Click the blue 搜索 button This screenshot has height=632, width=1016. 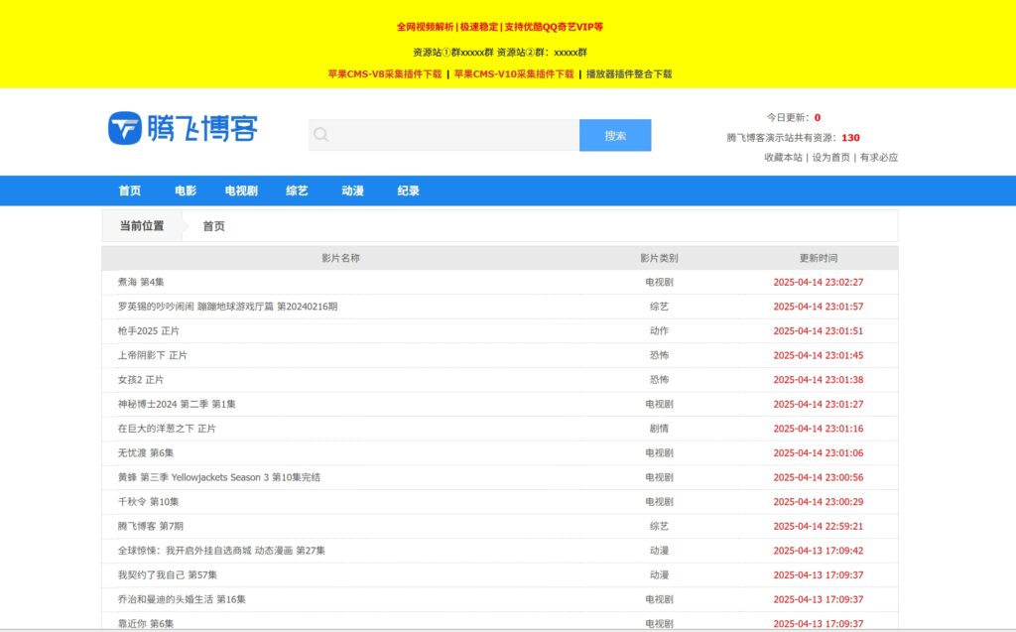(x=615, y=135)
